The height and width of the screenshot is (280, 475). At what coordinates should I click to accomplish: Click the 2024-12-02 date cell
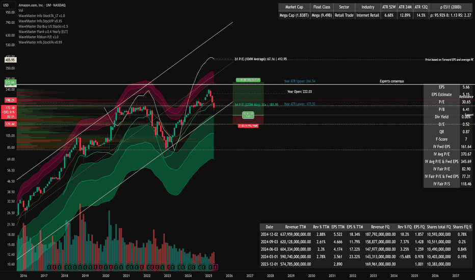(x=269, y=234)
